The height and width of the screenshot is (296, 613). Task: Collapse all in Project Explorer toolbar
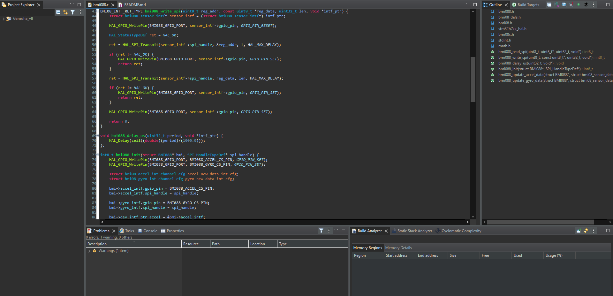(x=58, y=12)
